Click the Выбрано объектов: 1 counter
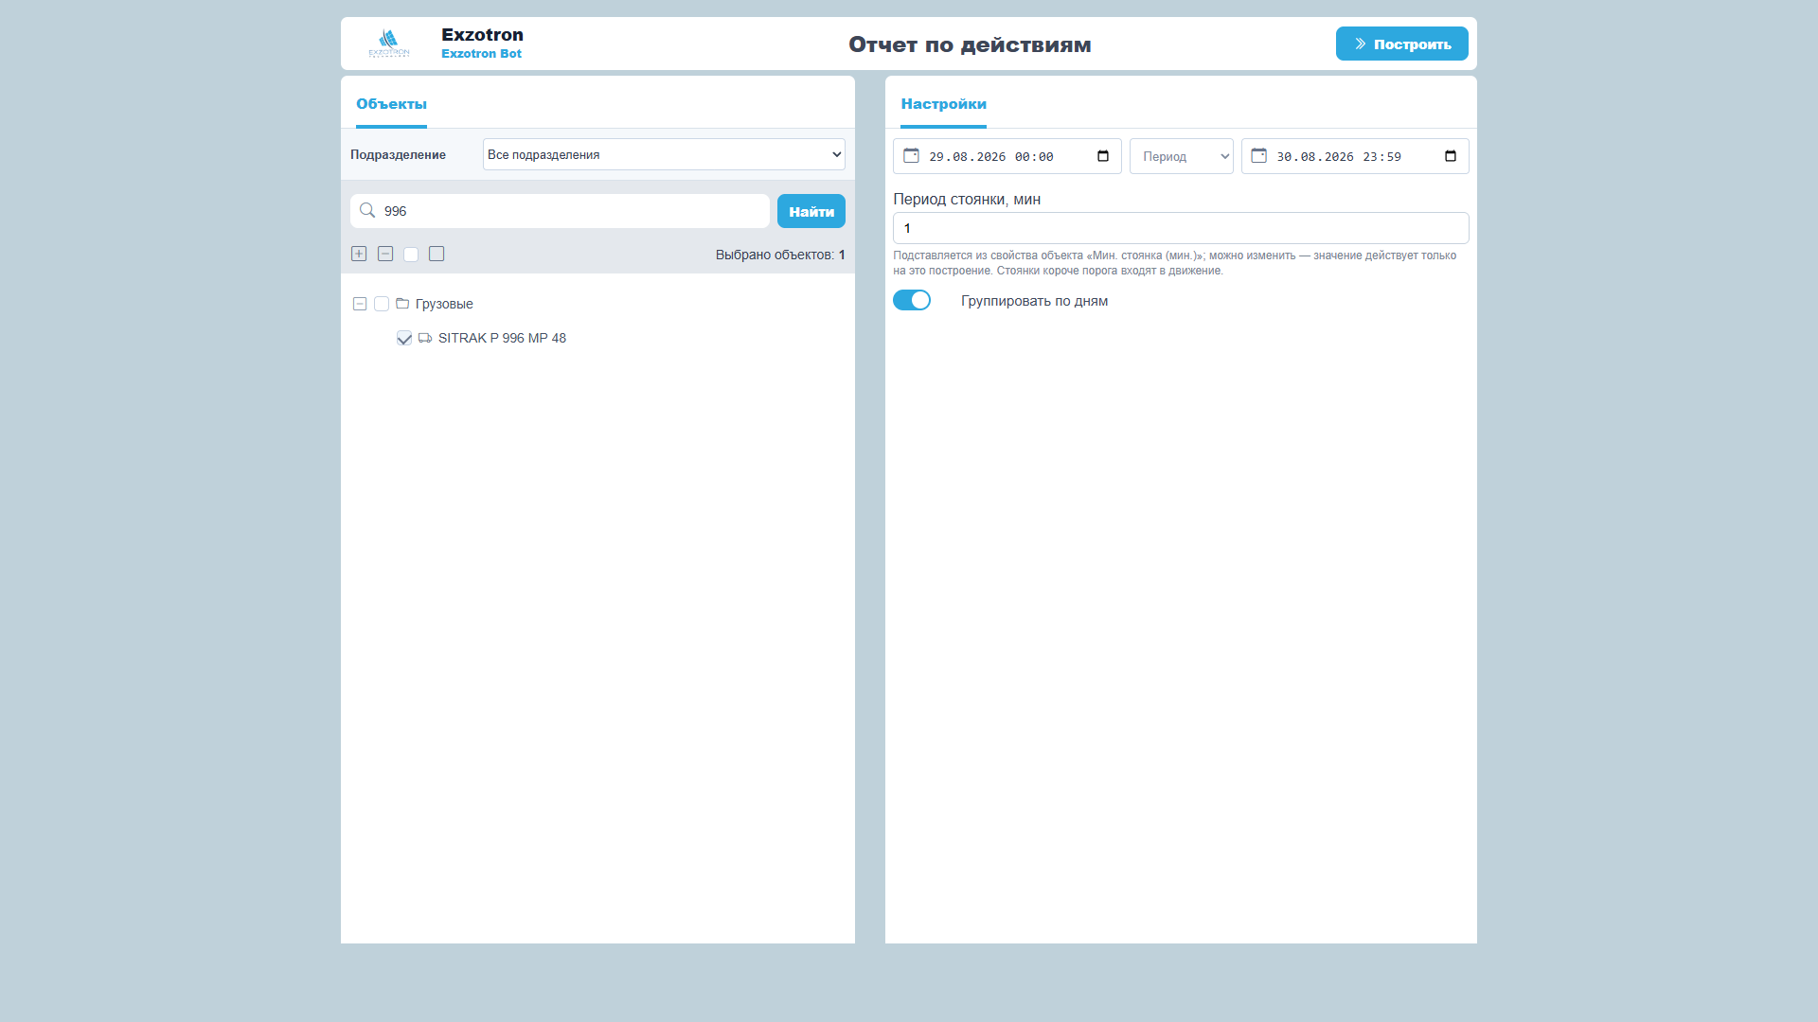Screen dimensions: 1818x1022 (780, 255)
